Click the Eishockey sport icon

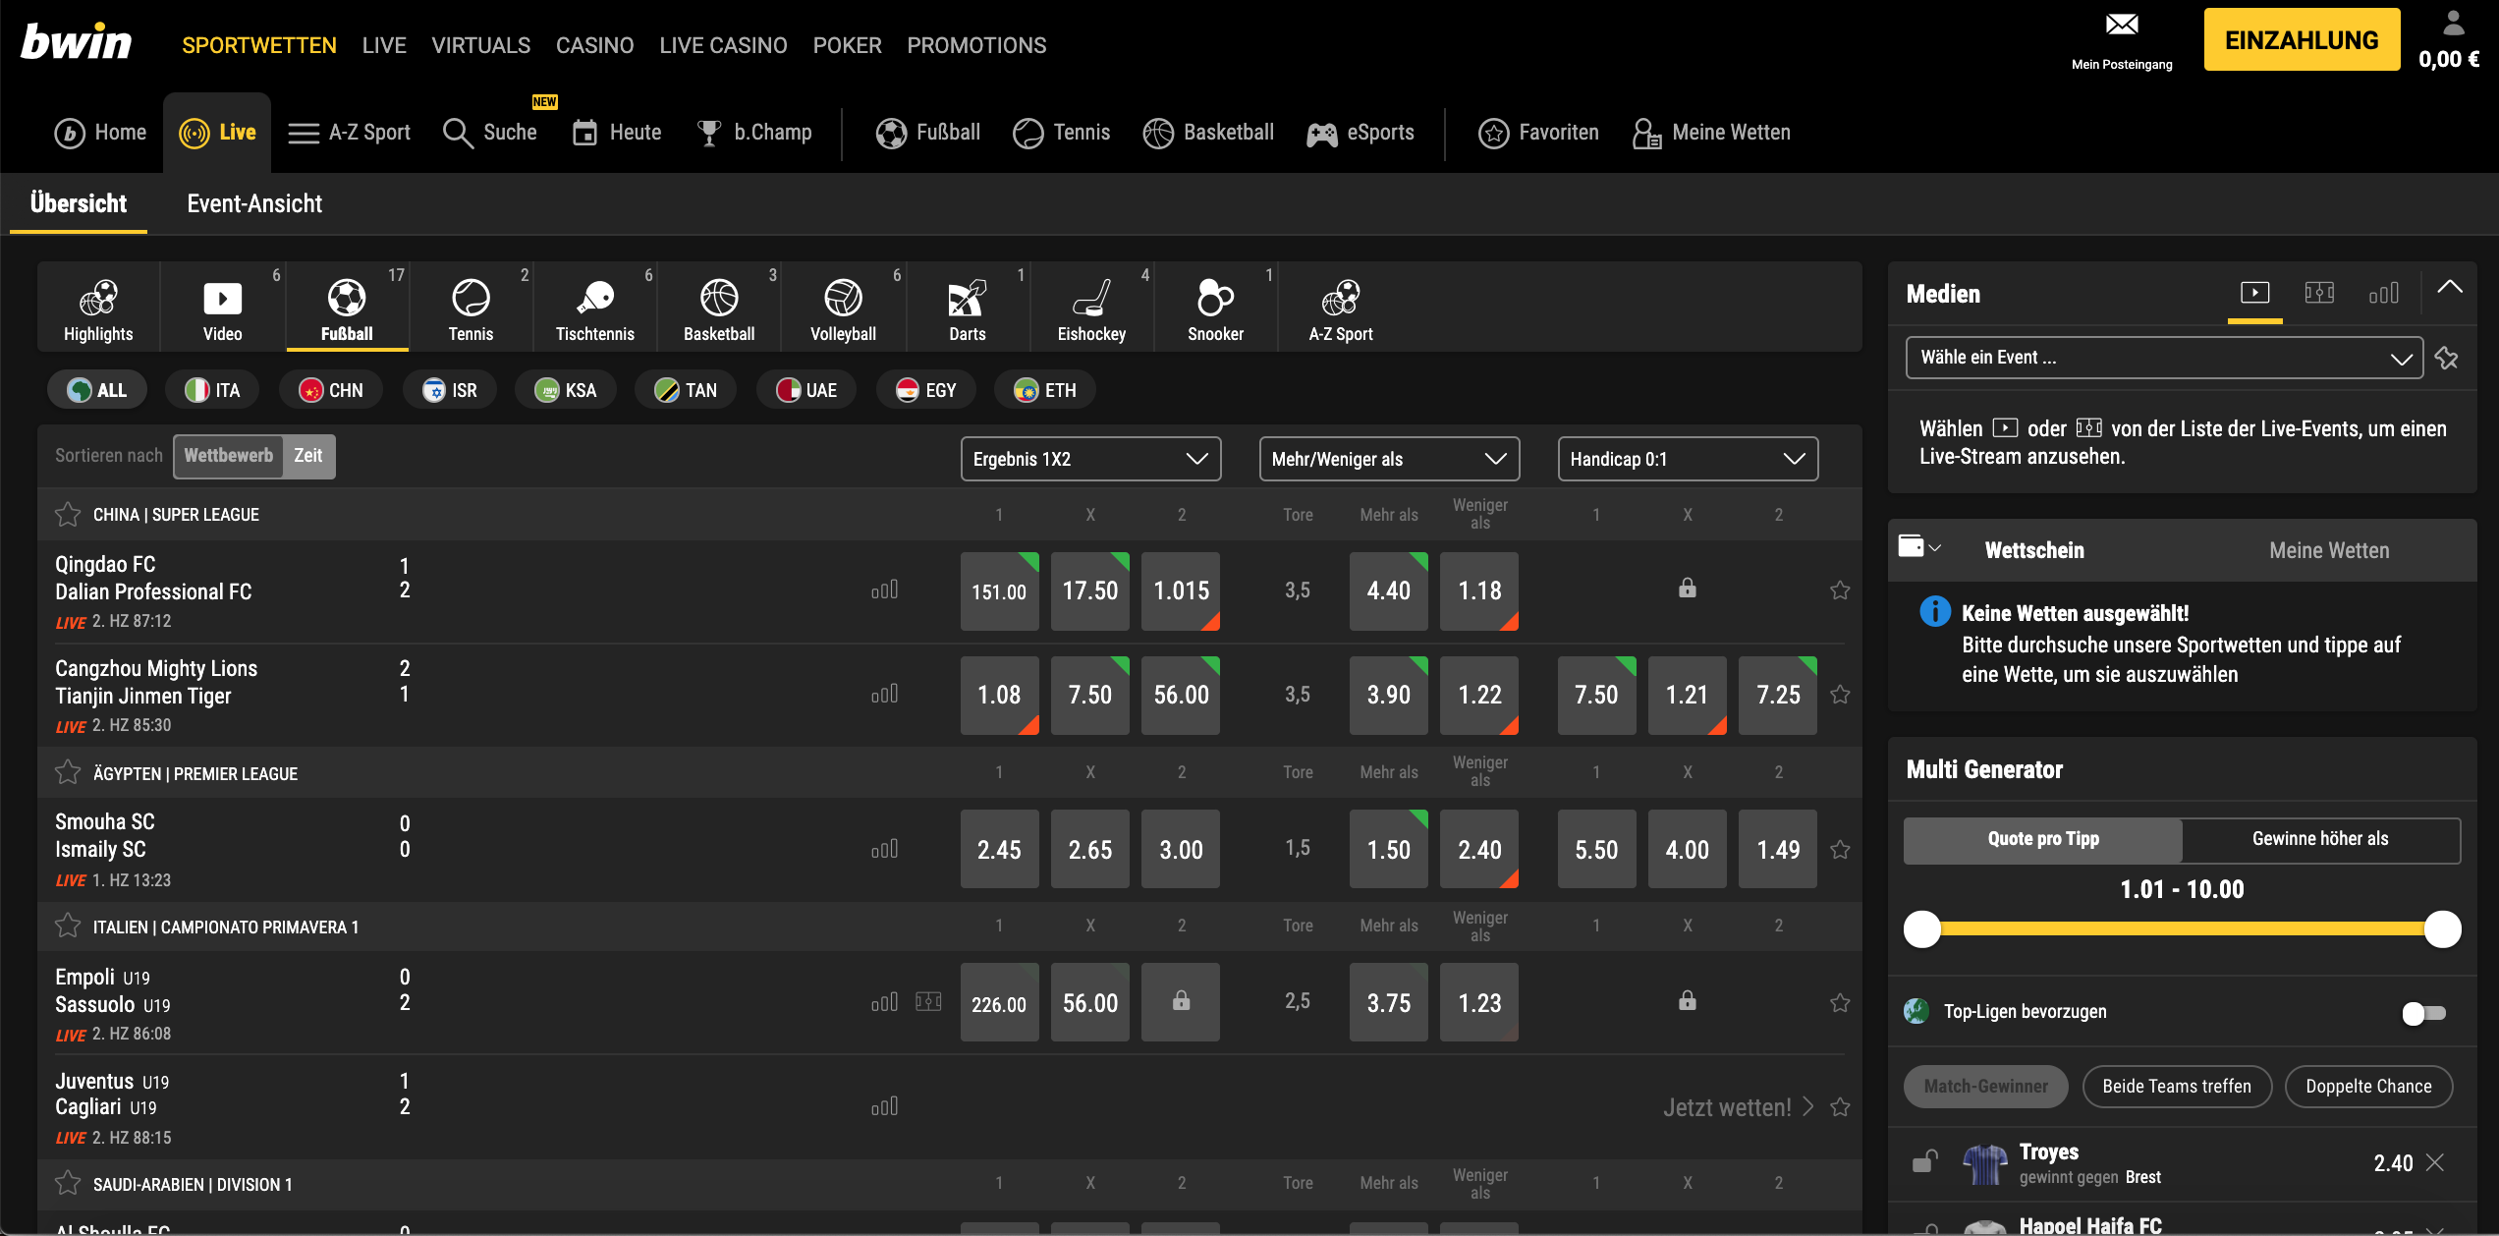(1090, 298)
